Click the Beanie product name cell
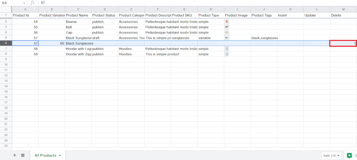Image resolution: width=357 pixels, height=160 pixels. [x=78, y=22]
